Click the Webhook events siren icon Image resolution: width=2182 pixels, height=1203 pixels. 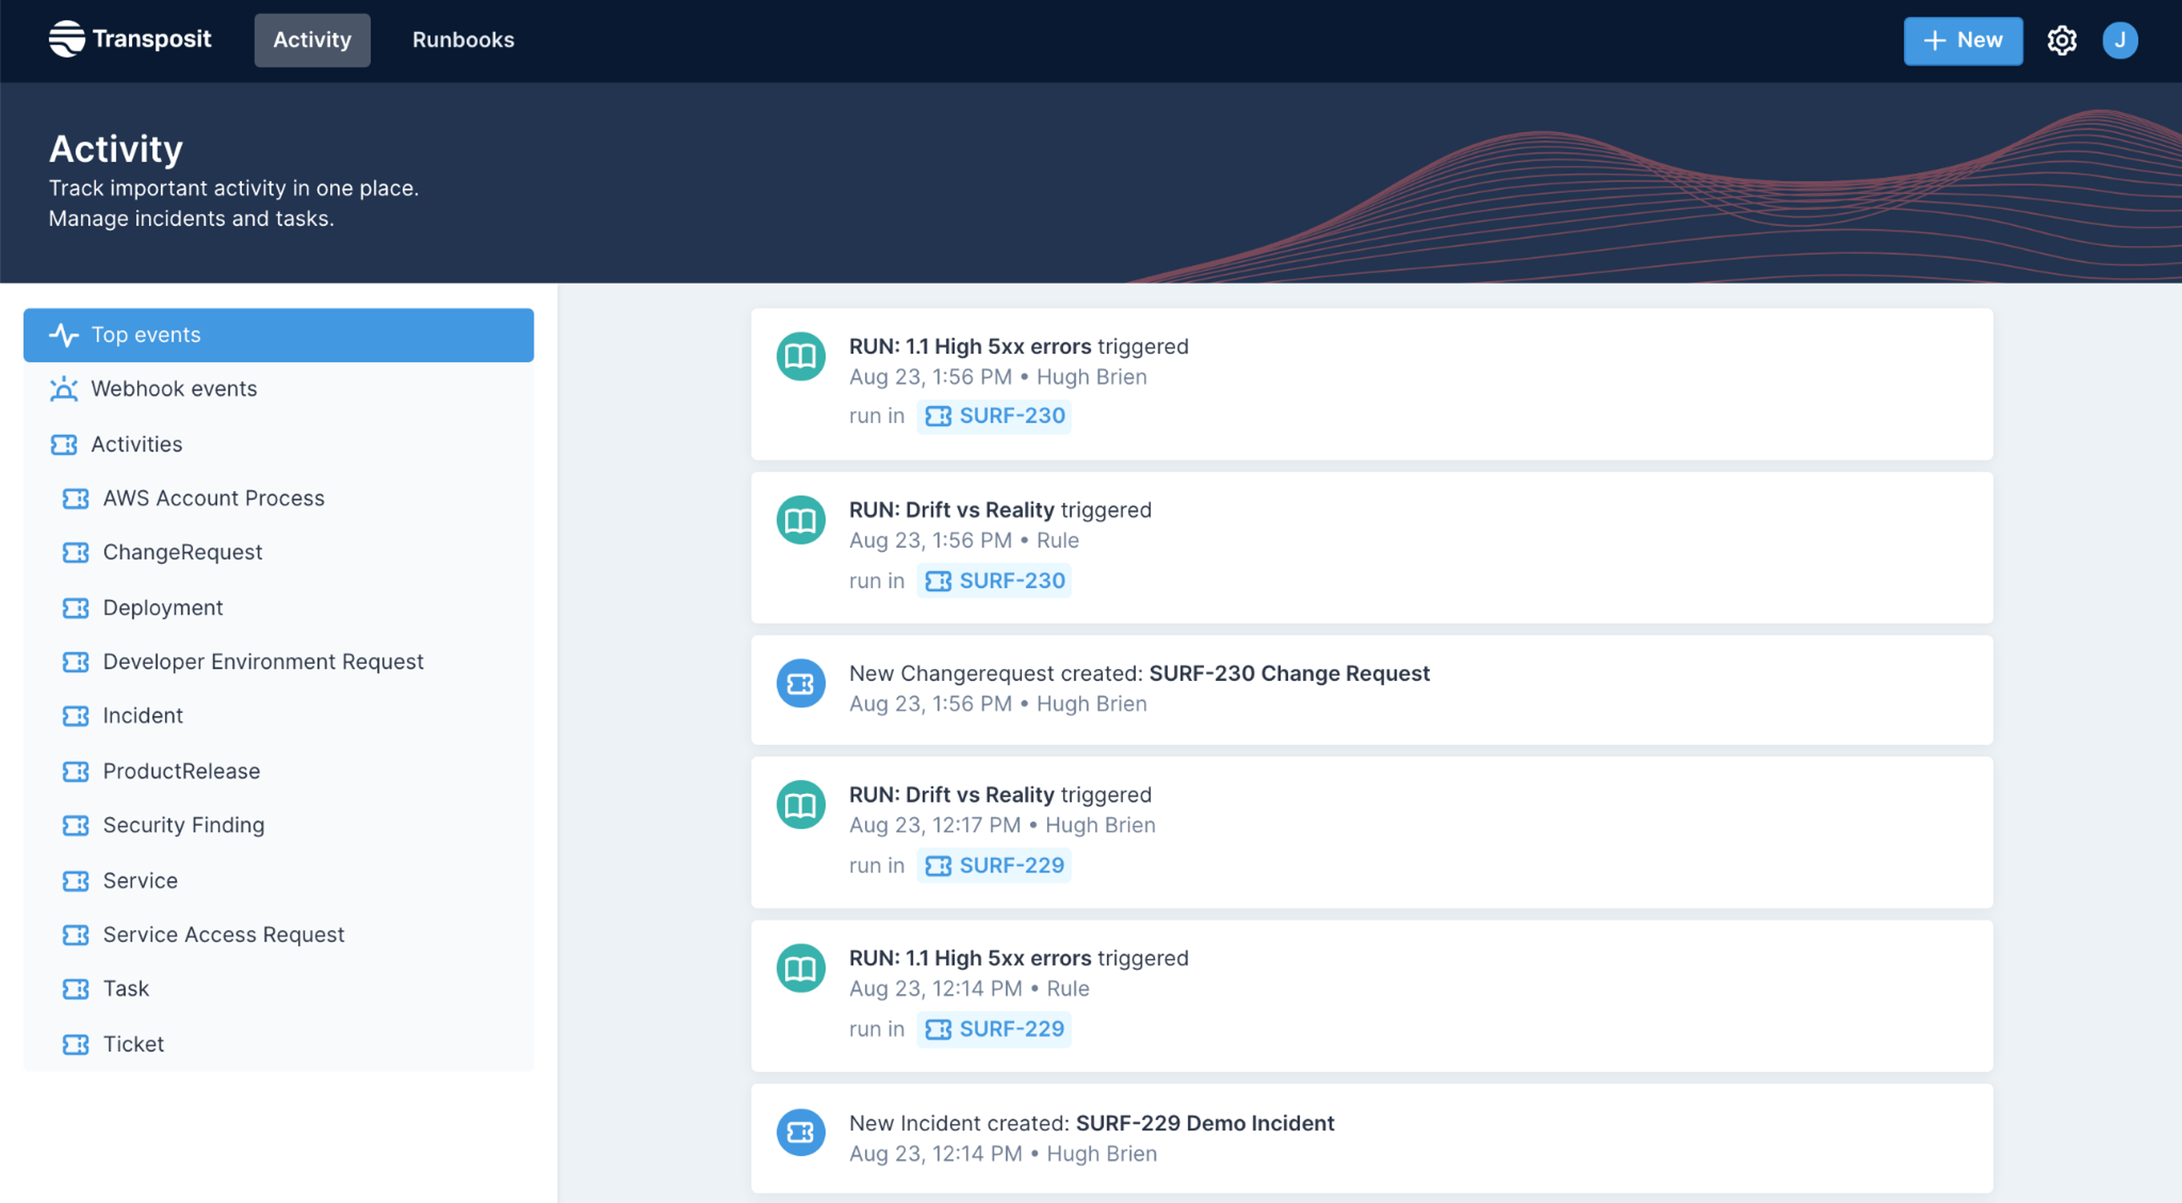pos(63,389)
